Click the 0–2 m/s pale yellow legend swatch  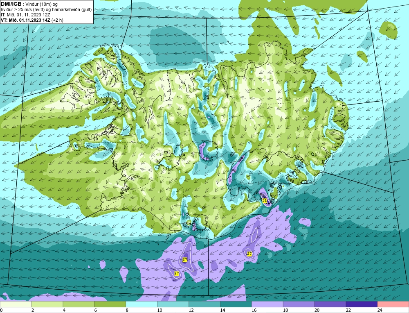click(16, 304)
